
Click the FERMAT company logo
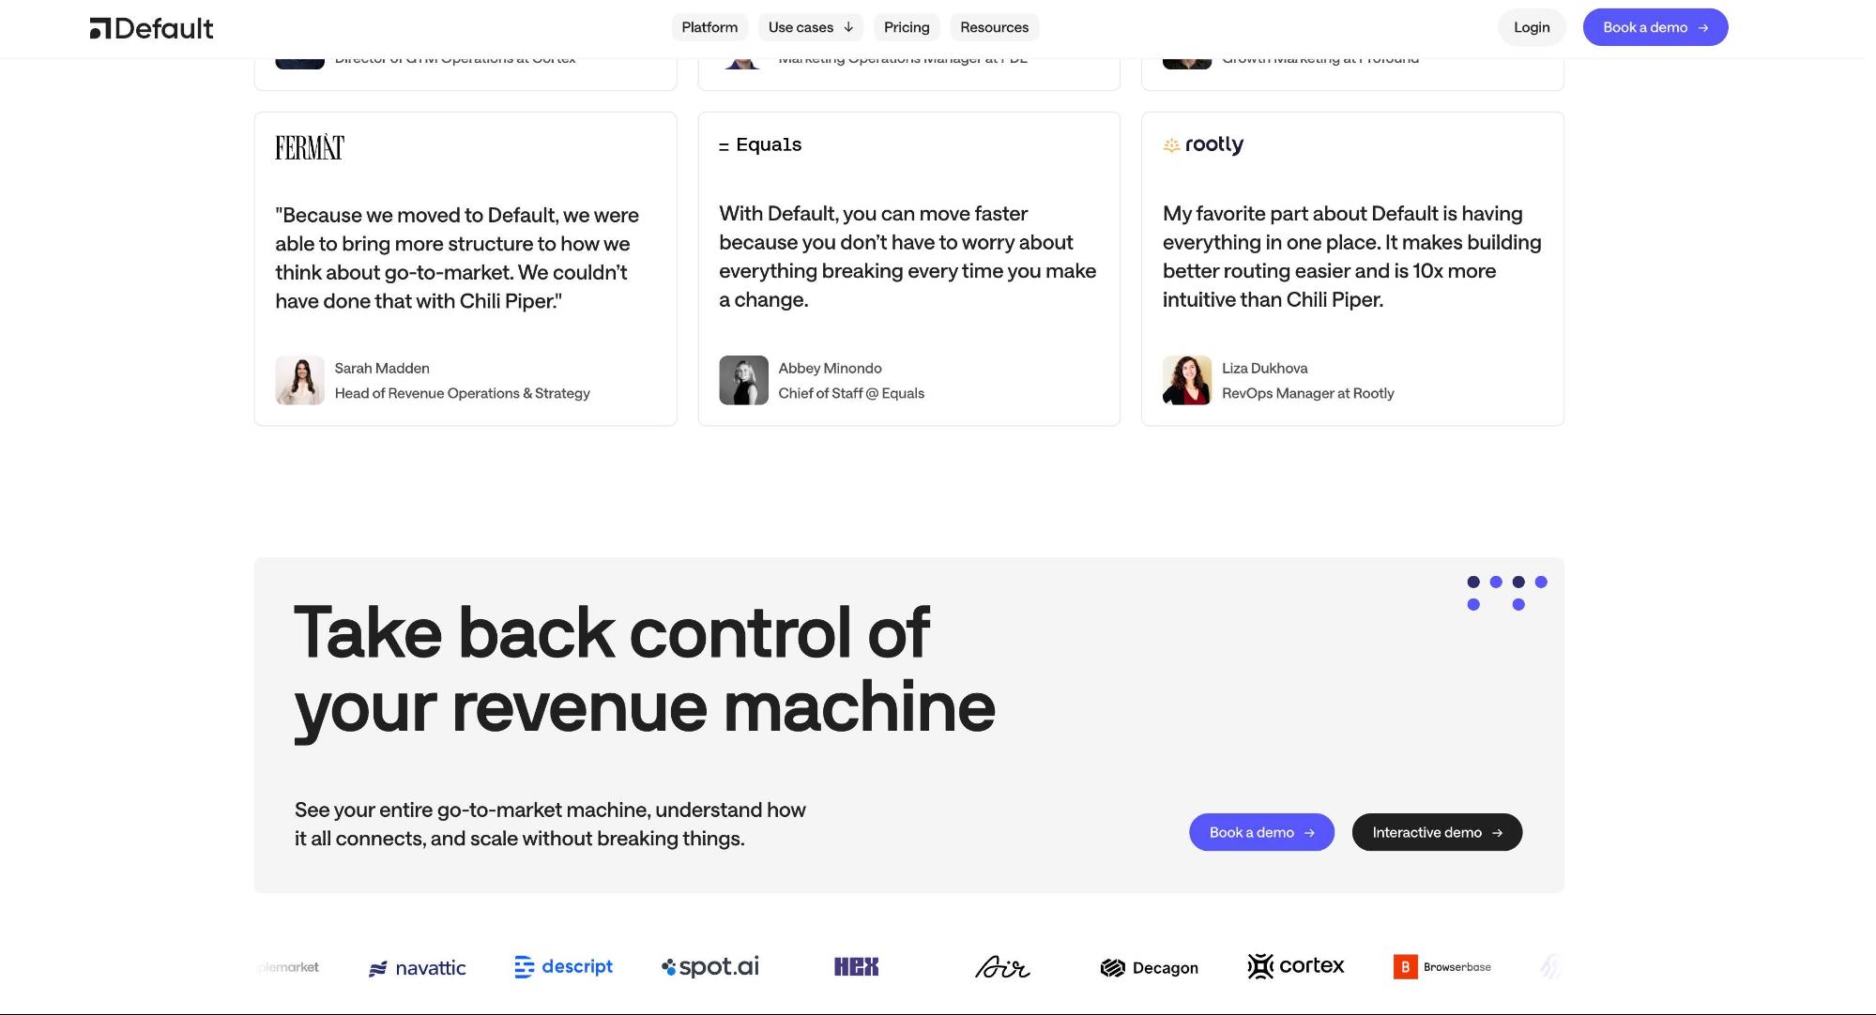pyautogui.click(x=310, y=147)
